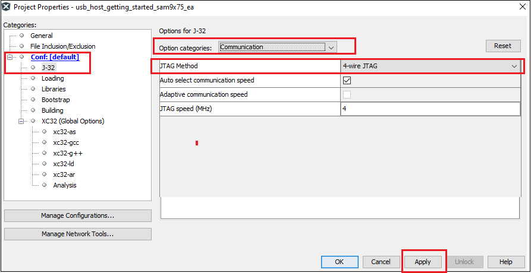Select xc32-gcc compiler options
This screenshot has height=273, width=531.
coord(65,142)
